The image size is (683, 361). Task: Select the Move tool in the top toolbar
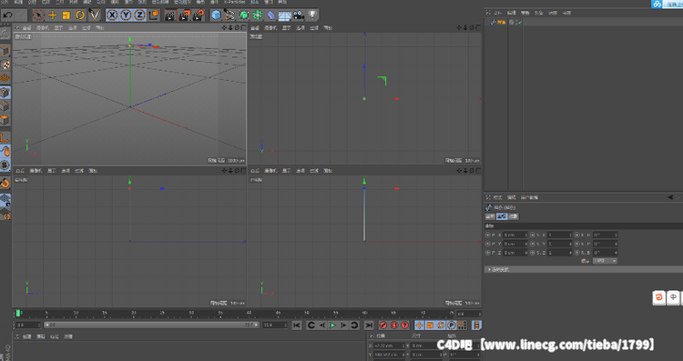coord(52,15)
